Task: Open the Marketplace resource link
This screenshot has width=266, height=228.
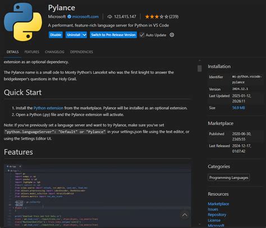Action: 218,204
